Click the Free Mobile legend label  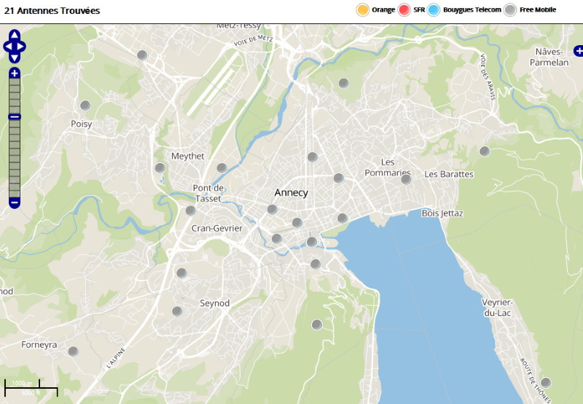[x=538, y=10]
